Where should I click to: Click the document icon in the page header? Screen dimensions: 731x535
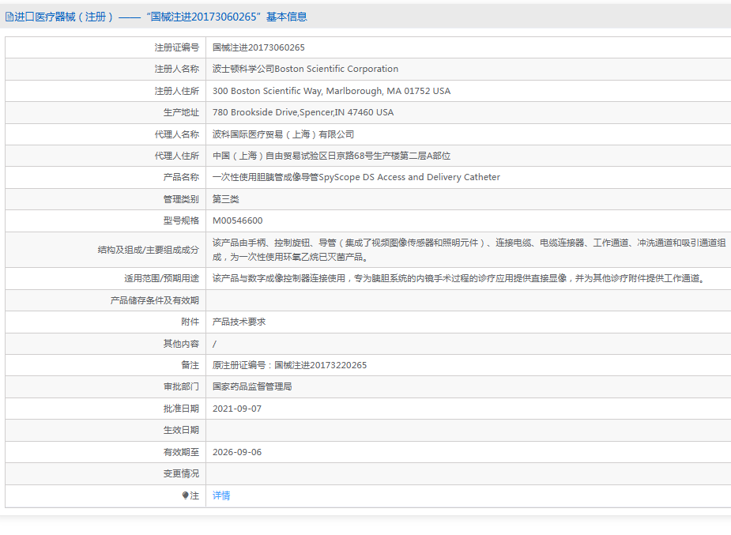click(x=9, y=17)
